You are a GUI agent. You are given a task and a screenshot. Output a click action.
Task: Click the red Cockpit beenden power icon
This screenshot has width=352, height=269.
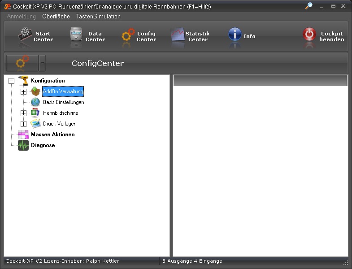309,34
